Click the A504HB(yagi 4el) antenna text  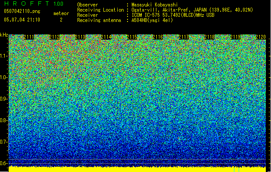tap(152, 20)
